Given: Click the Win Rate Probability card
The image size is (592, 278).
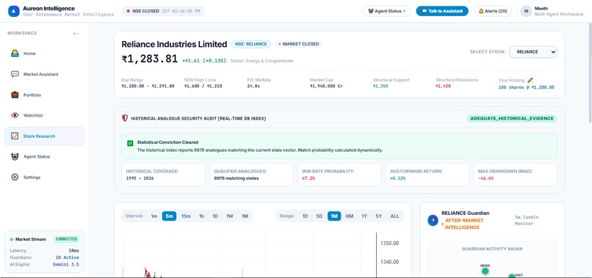Looking at the screenshot, I should [x=339, y=175].
